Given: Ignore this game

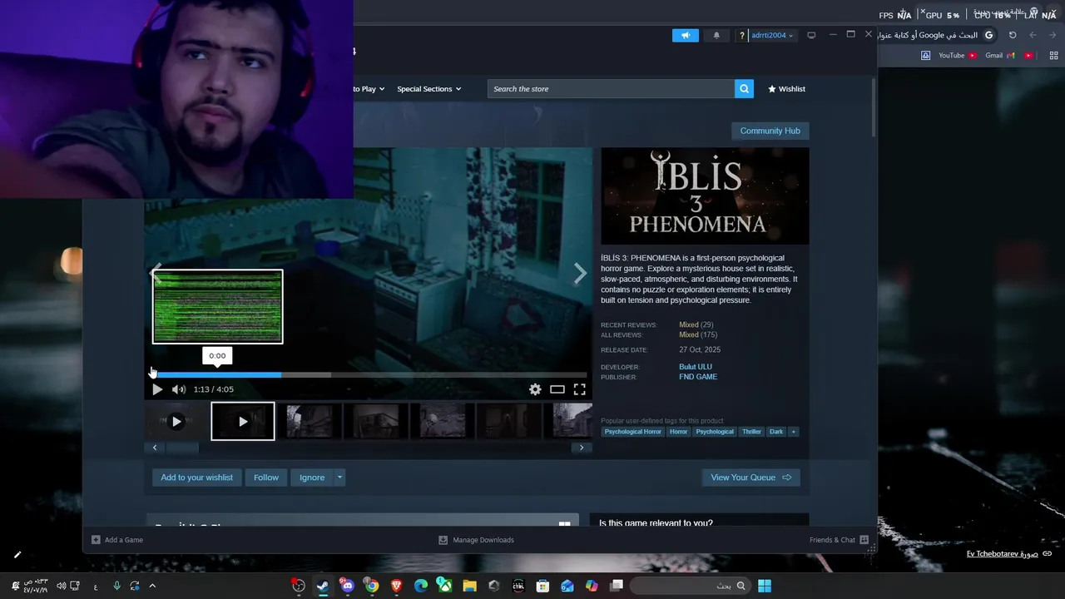Looking at the screenshot, I should pyautogui.click(x=312, y=478).
